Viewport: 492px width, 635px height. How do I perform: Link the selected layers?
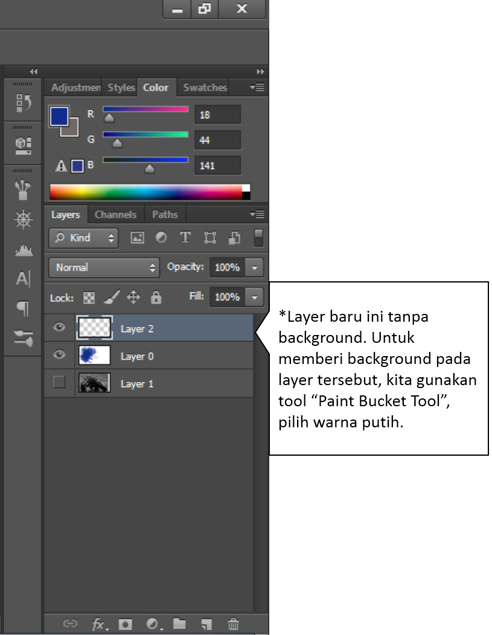pyautogui.click(x=71, y=624)
